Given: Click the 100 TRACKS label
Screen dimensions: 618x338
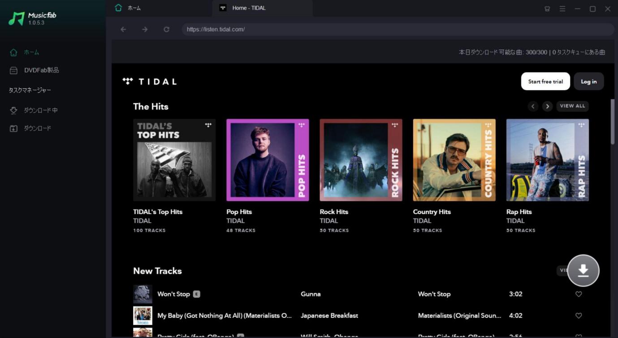Looking at the screenshot, I should tap(149, 231).
